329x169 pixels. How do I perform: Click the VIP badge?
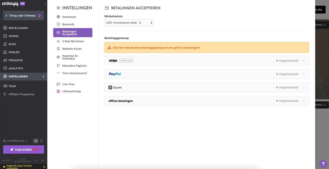click(23, 4)
